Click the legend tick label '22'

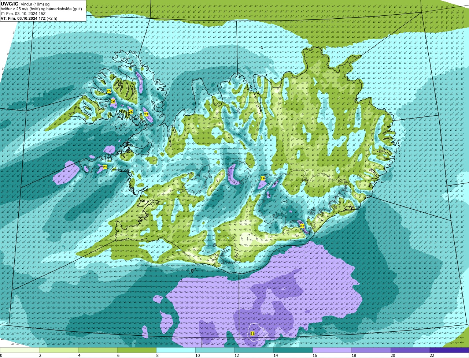pyautogui.click(x=432, y=355)
